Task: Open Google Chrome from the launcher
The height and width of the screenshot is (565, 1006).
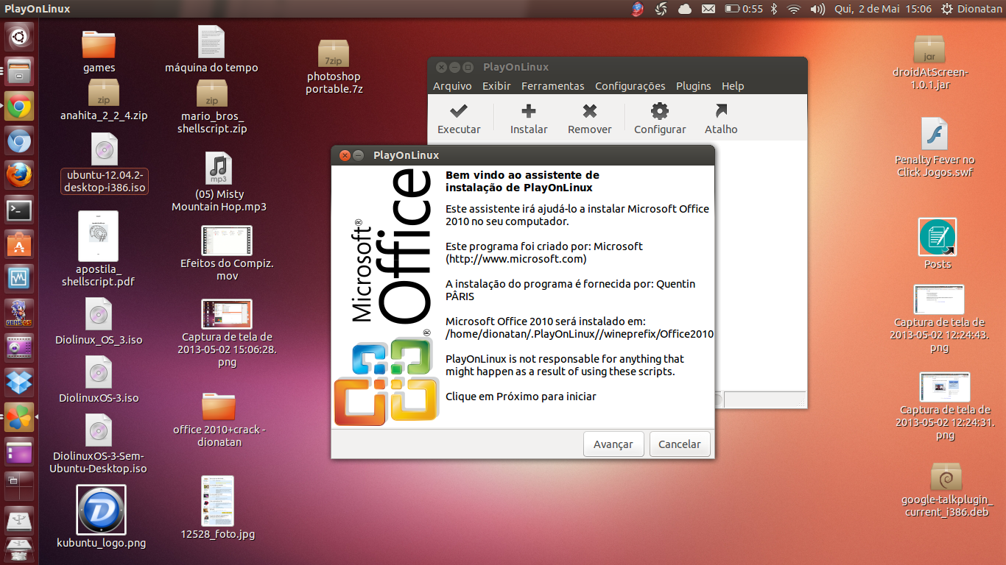Action: 19,106
